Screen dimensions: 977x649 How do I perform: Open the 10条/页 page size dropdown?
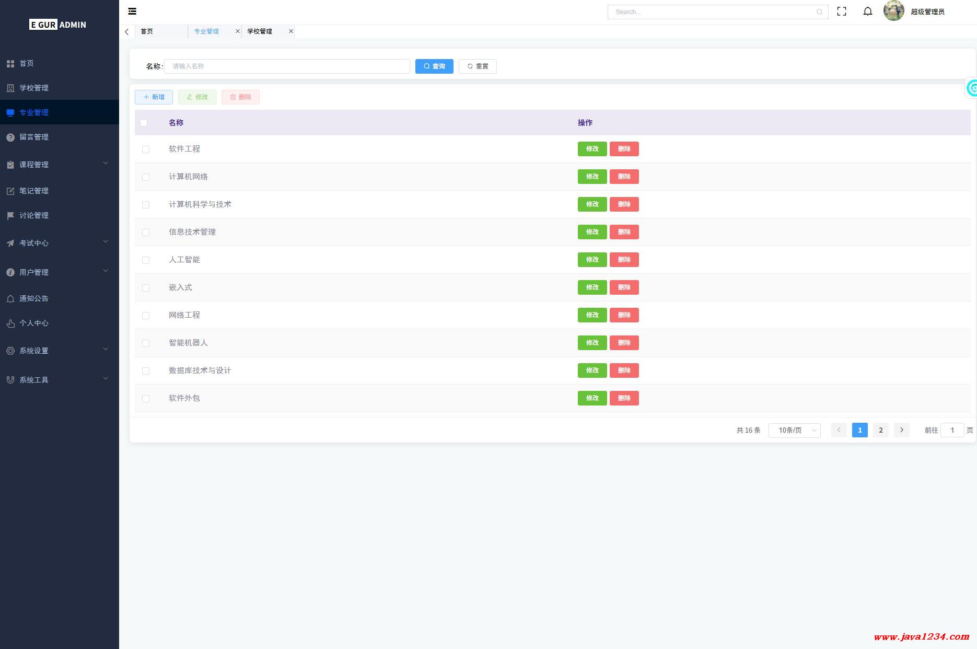click(794, 430)
